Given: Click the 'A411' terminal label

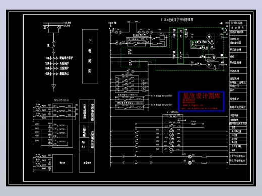Looking at the screenshot, I should tap(44, 106).
